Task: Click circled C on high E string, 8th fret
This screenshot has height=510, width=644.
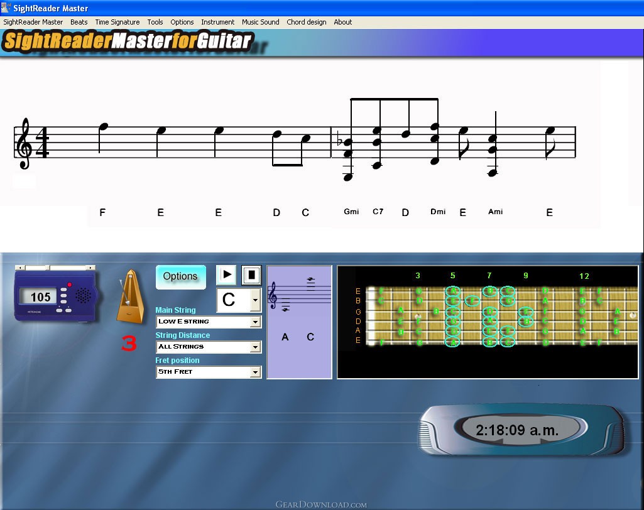Action: [x=508, y=291]
